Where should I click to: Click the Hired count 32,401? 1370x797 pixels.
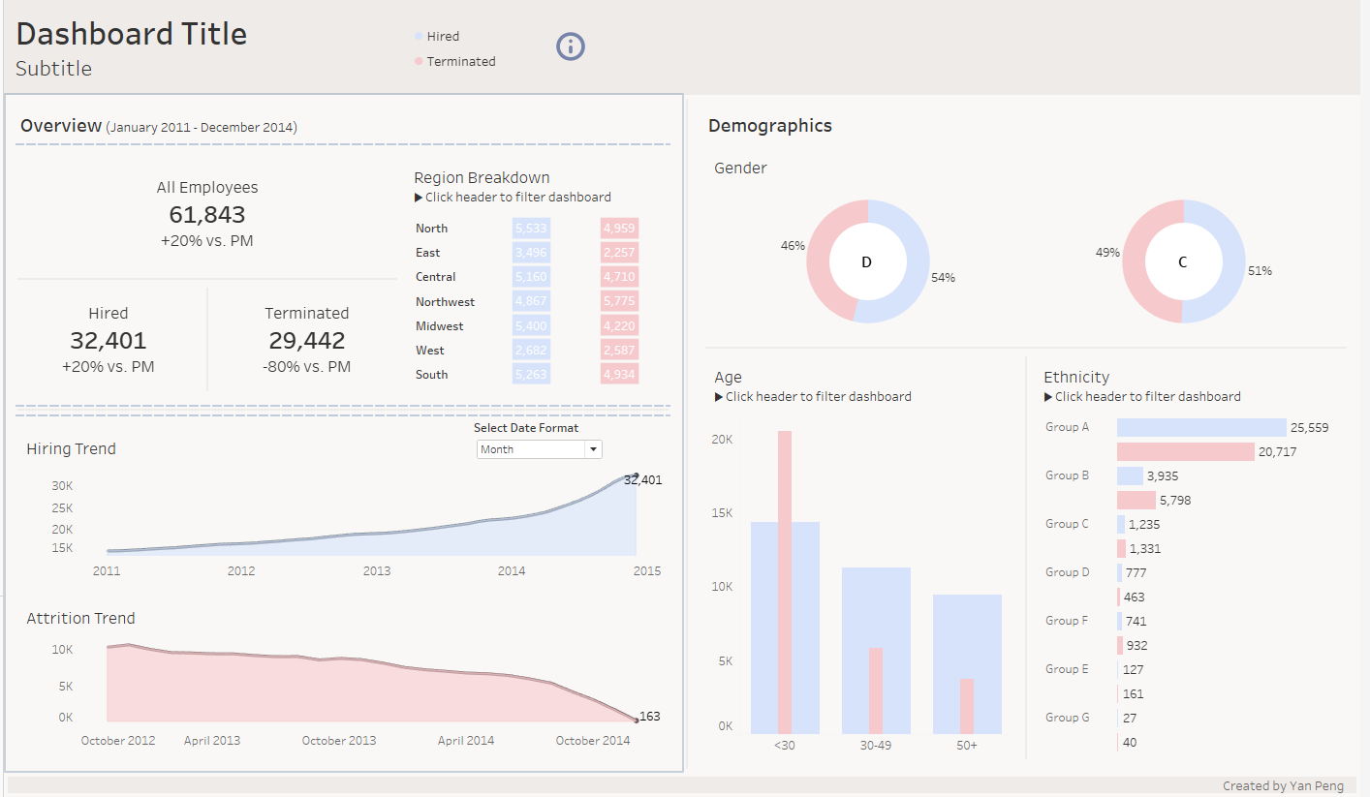(109, 341)
